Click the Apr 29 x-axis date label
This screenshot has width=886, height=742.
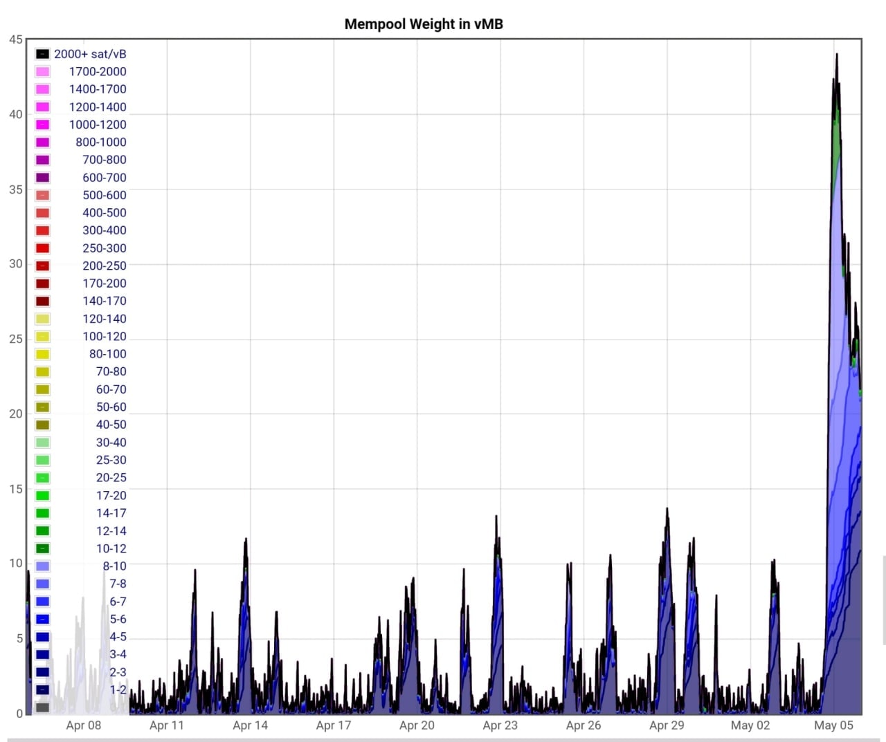667,725
